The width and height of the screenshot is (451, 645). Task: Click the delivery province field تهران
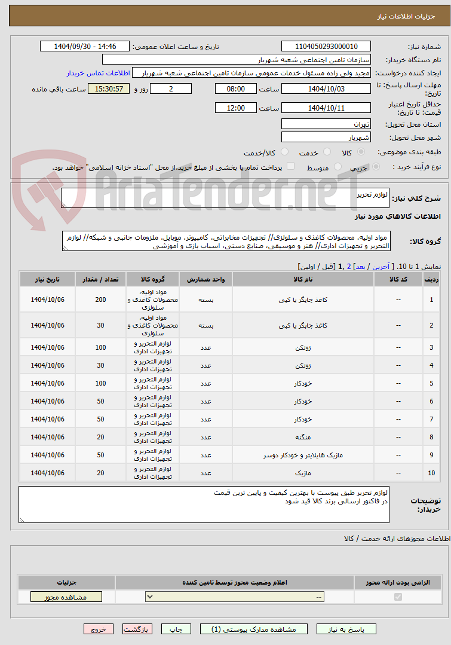(326, 124)
